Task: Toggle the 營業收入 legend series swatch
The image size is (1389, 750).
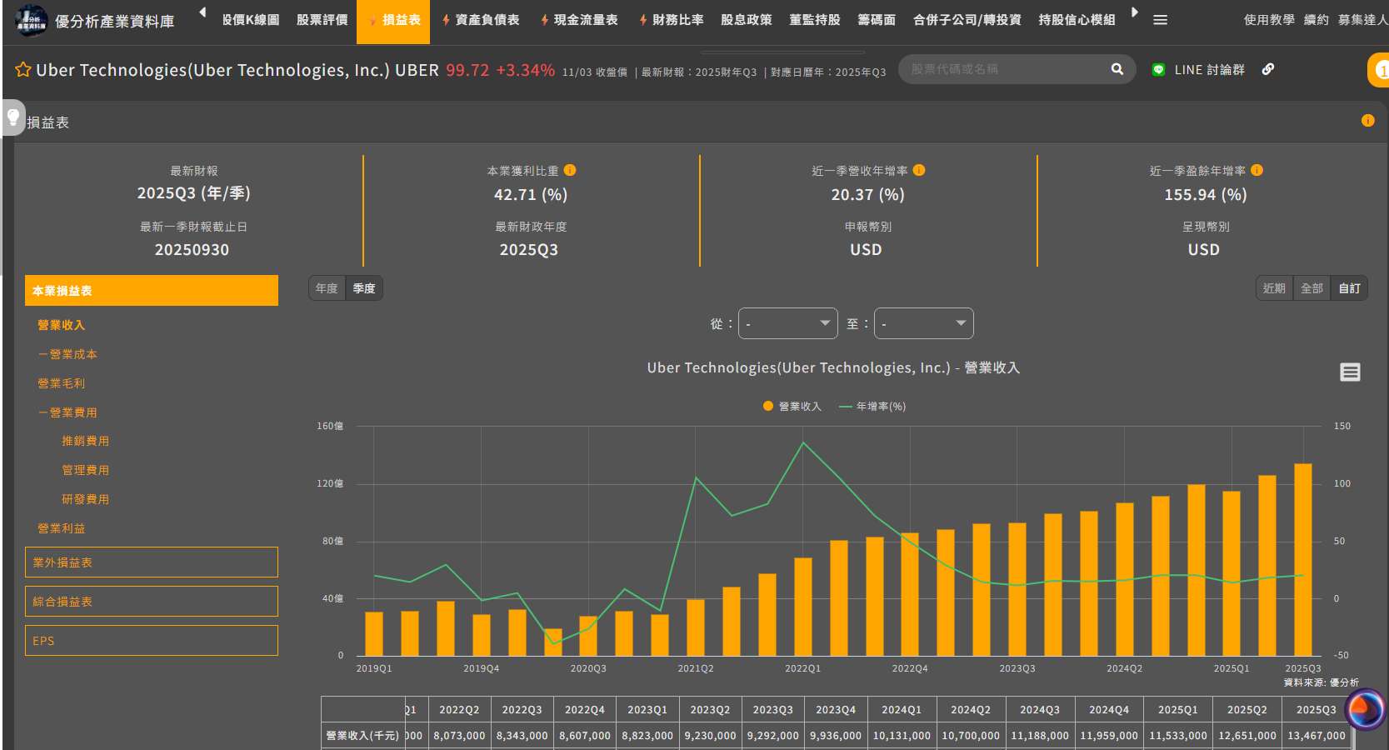Action: click(x=768, y=407)
